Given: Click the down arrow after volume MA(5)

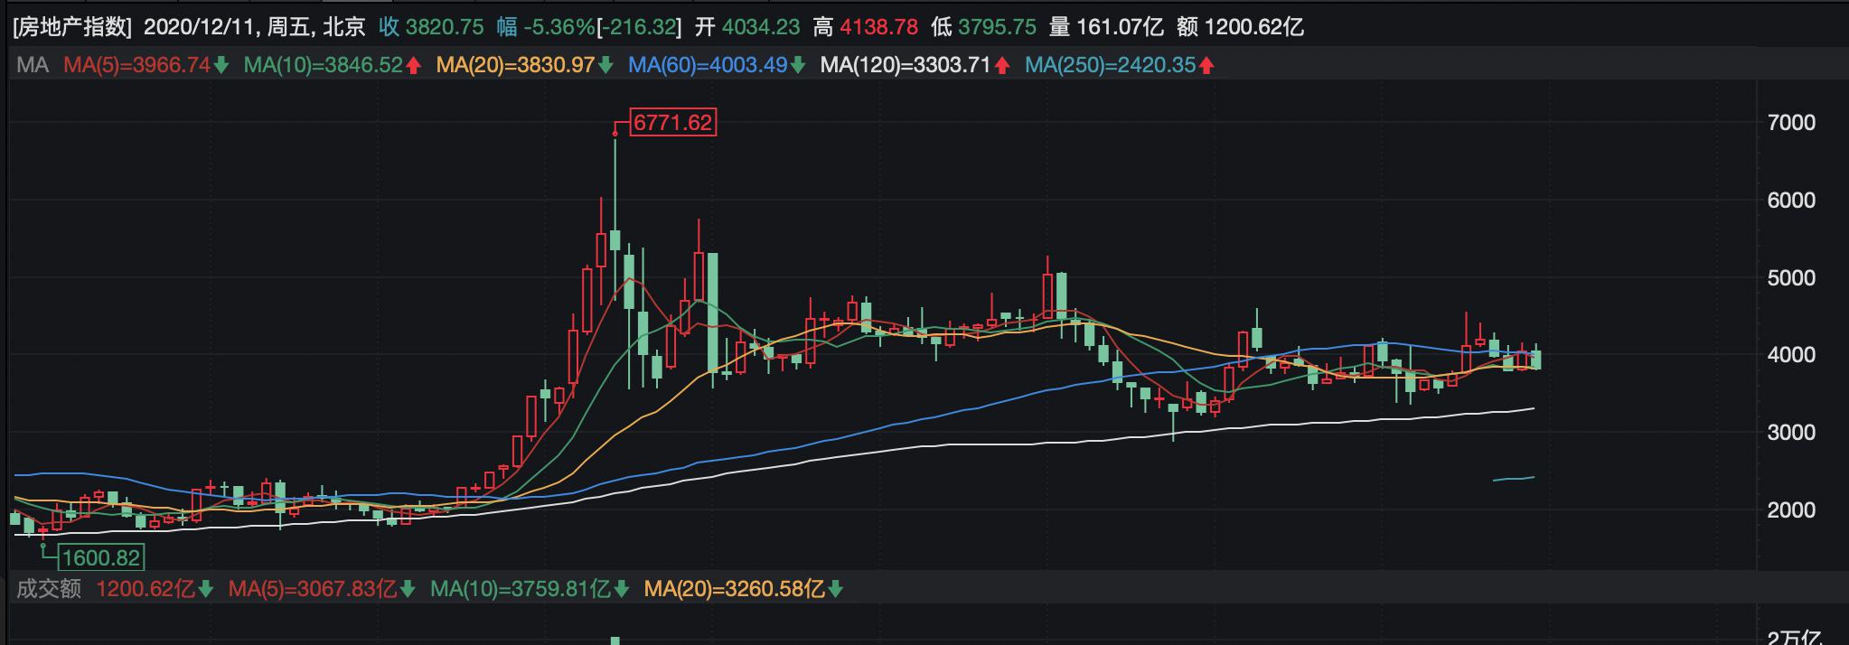Looking at the screenshot, I should coord(408,589).
